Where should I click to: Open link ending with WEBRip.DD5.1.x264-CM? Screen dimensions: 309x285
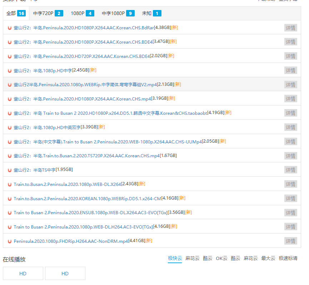coord(88,198)
